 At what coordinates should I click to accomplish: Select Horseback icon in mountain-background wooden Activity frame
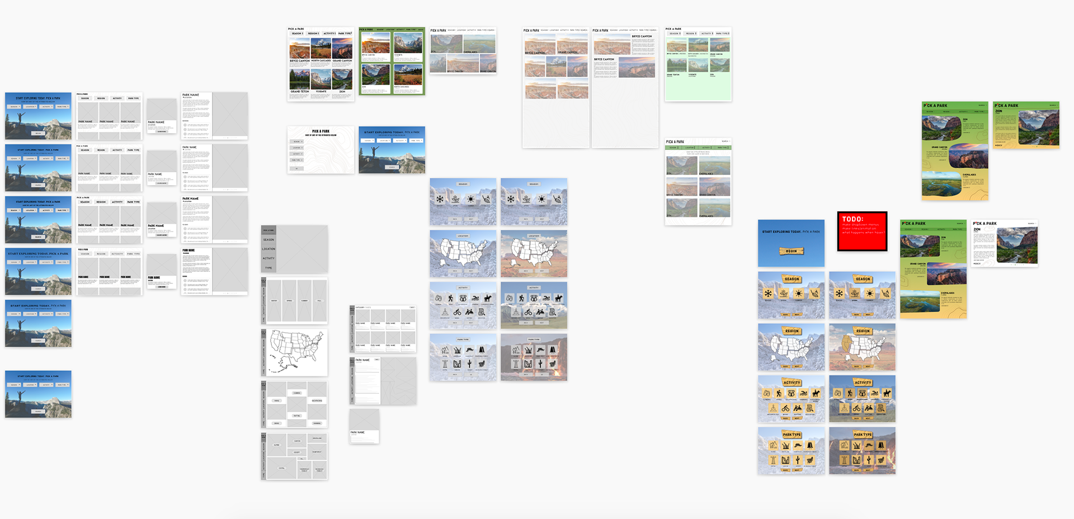click(x=887, y=393)
